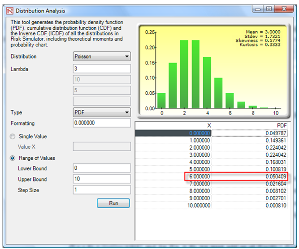This screenshot has width=299, height=249.
Task: Click the chart bar at x=4
Action: [x=207, y=83]
